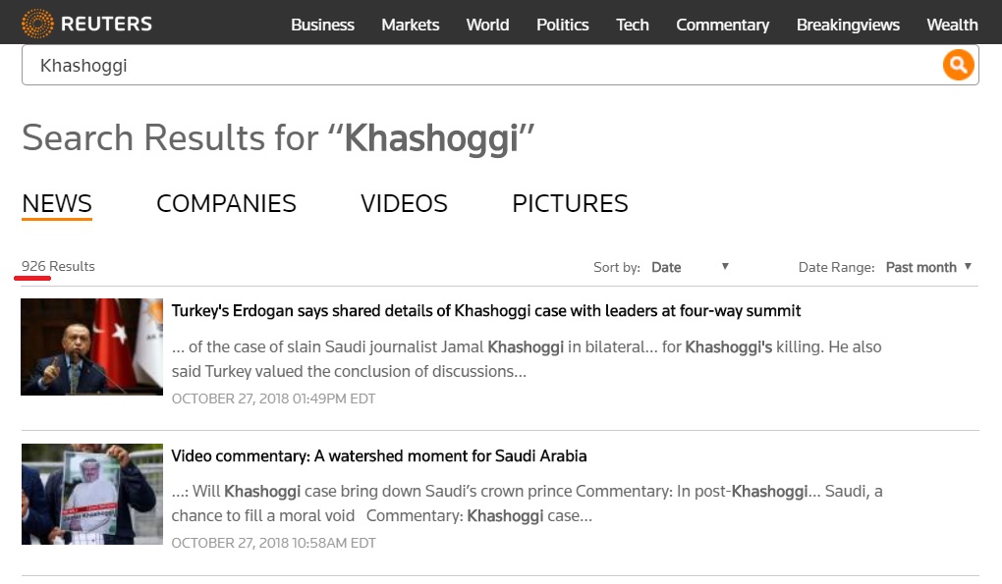Open the Wealth section
The image size is (1002, 584).
(952, 25)
